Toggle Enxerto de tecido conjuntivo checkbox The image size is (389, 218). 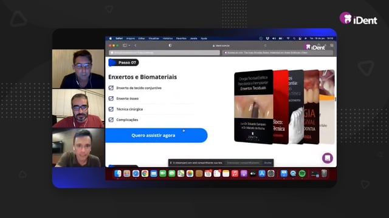click(111, 88)
